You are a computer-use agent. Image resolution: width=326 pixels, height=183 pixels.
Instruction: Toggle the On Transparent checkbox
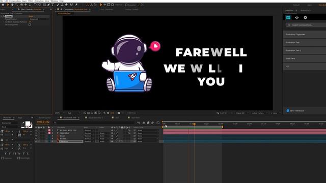coord(30,25)
